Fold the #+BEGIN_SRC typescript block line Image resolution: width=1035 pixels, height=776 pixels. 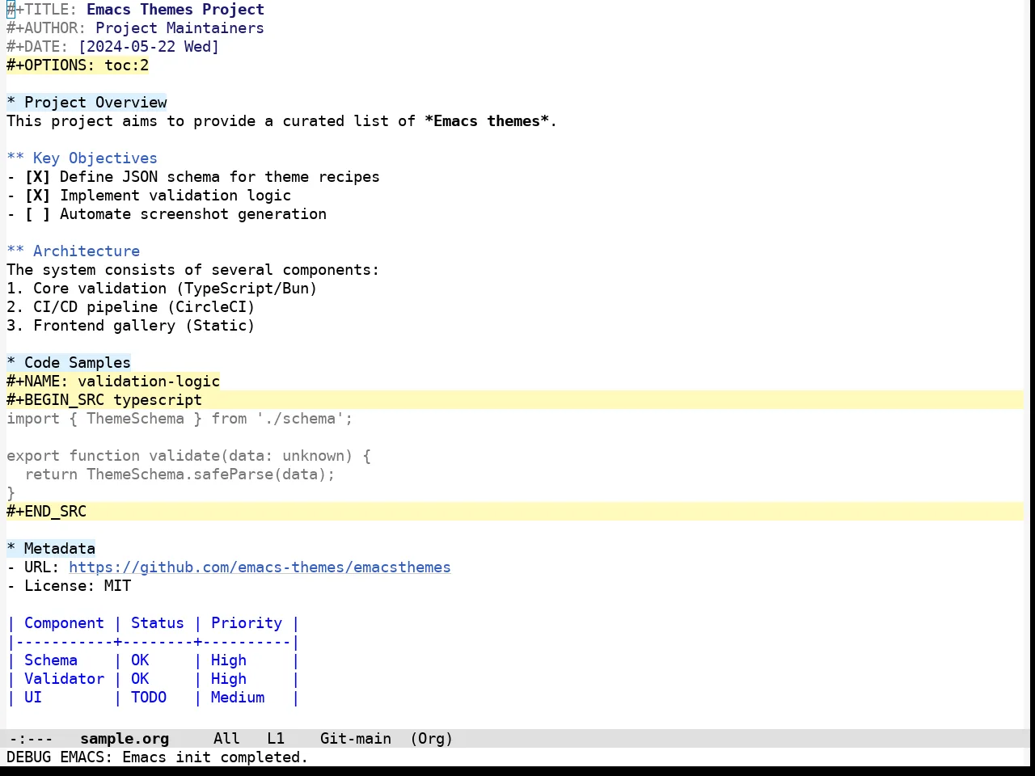[x=515, y=400]
